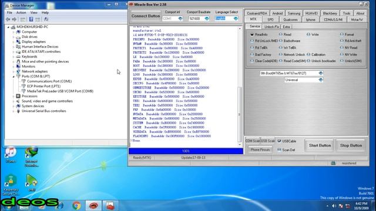
Task: Open Device Manager File menu
Action: (9, 13)
